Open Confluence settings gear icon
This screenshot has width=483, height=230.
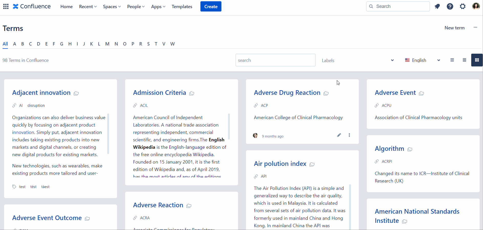click(463, 6)
